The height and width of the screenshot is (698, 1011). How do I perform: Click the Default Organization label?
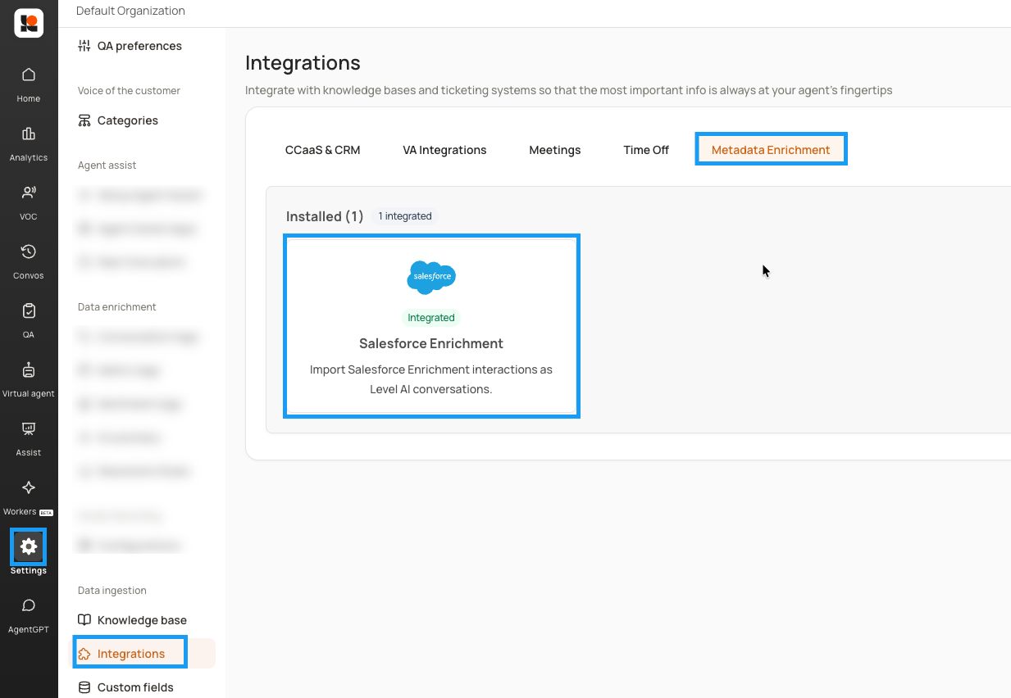point(130,11)
